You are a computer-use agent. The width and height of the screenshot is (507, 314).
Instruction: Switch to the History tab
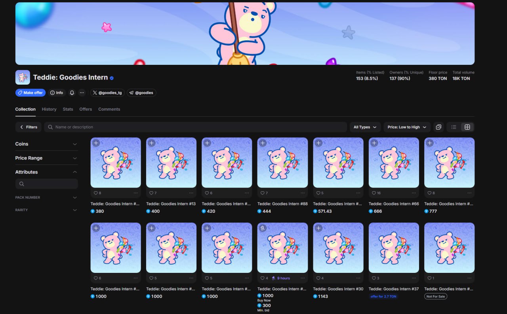click(x=49, y=109)
